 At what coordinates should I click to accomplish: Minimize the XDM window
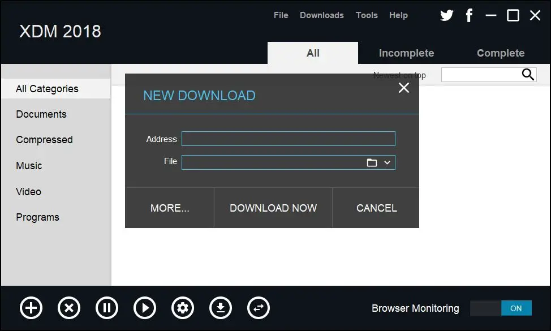490,15
